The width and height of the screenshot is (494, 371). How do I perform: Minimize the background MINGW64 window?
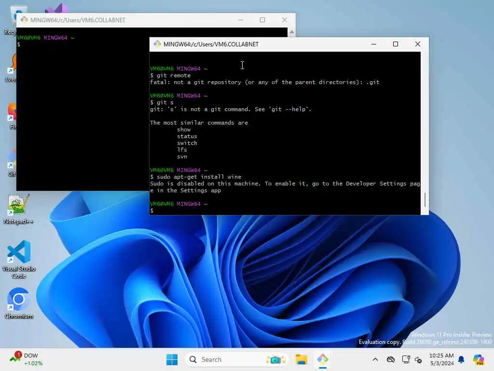coord(241,19)
